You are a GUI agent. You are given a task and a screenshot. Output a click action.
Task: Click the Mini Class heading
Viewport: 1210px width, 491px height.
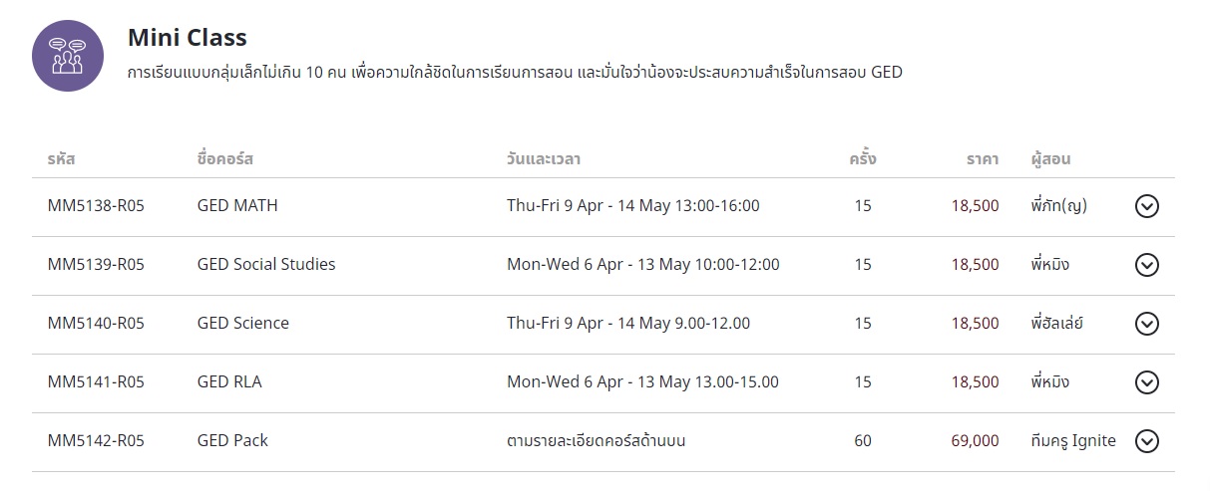click(x=188, y=38)
